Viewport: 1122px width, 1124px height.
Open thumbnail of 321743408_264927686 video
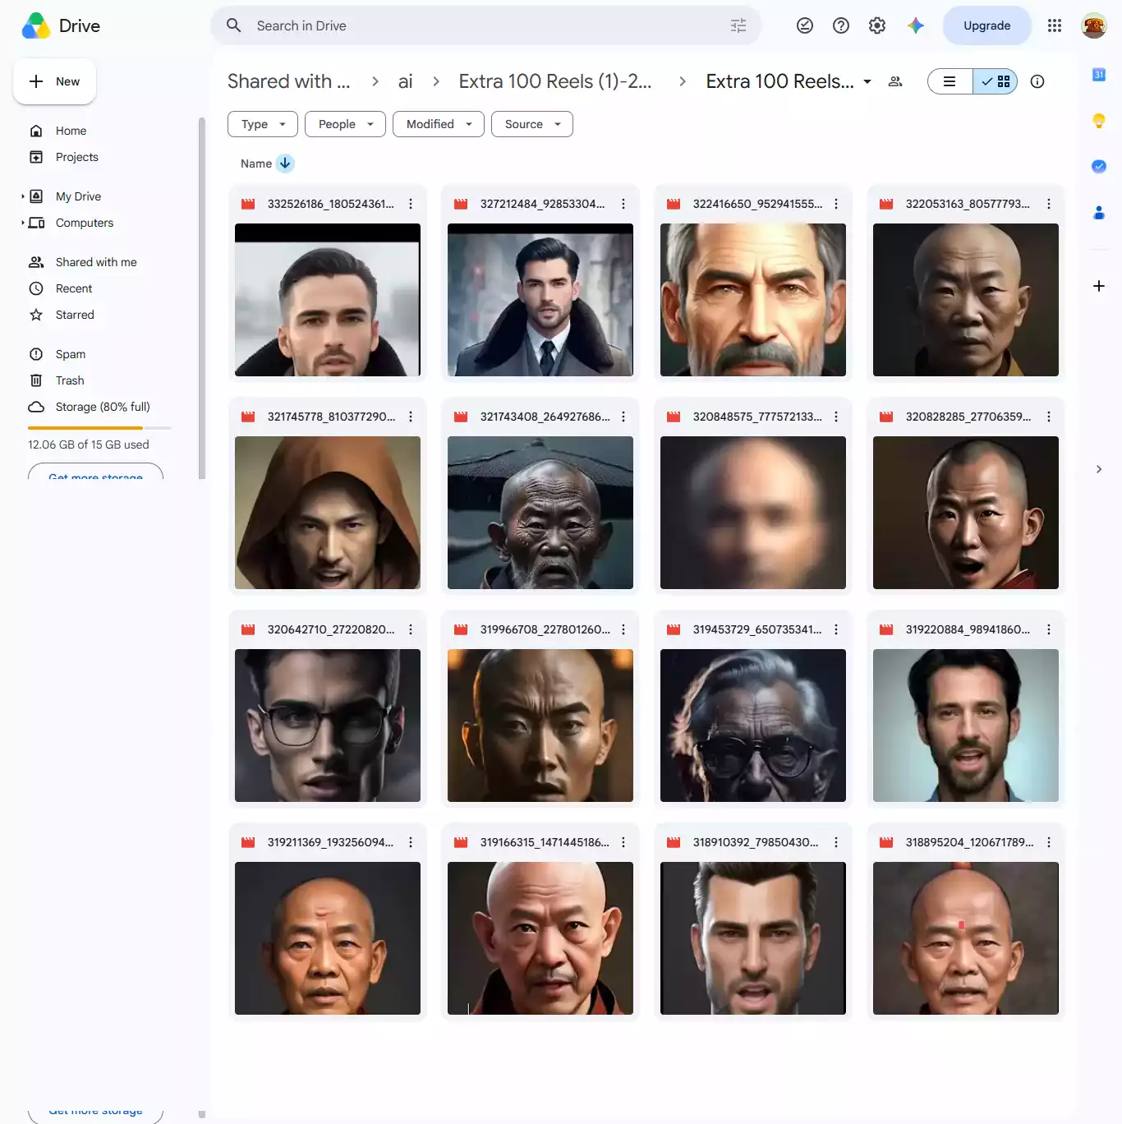pos(540,513)
